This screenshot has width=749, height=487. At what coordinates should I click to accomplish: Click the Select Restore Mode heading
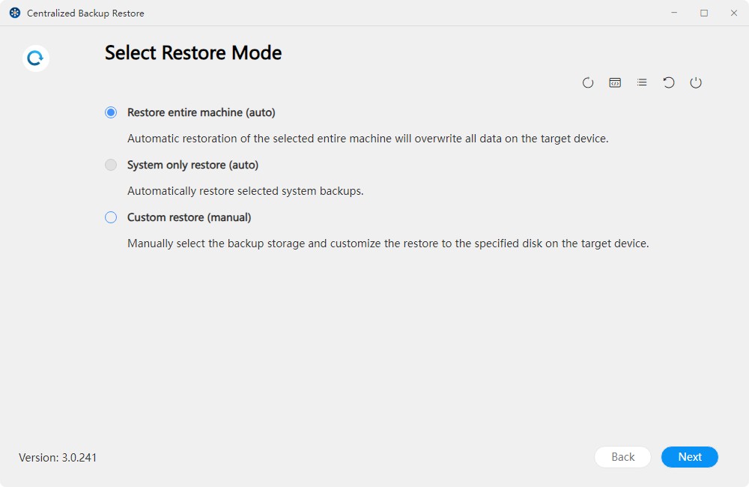[193, 53]
